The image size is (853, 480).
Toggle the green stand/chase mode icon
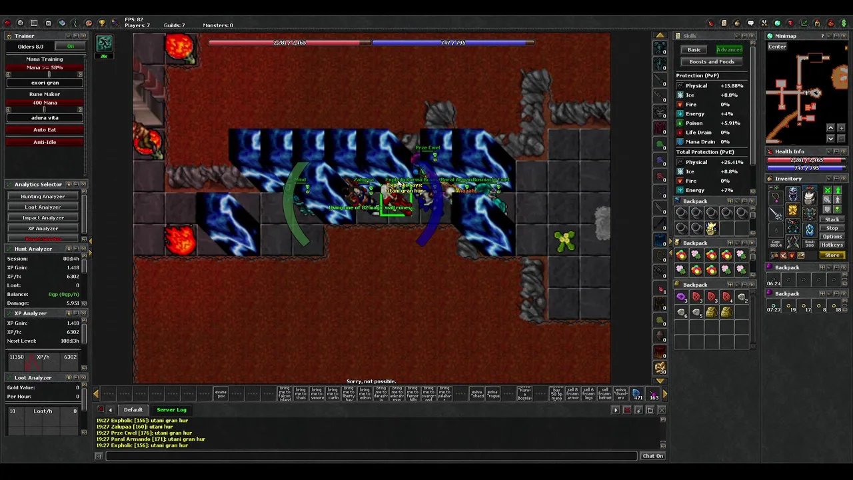pos(838,190)
